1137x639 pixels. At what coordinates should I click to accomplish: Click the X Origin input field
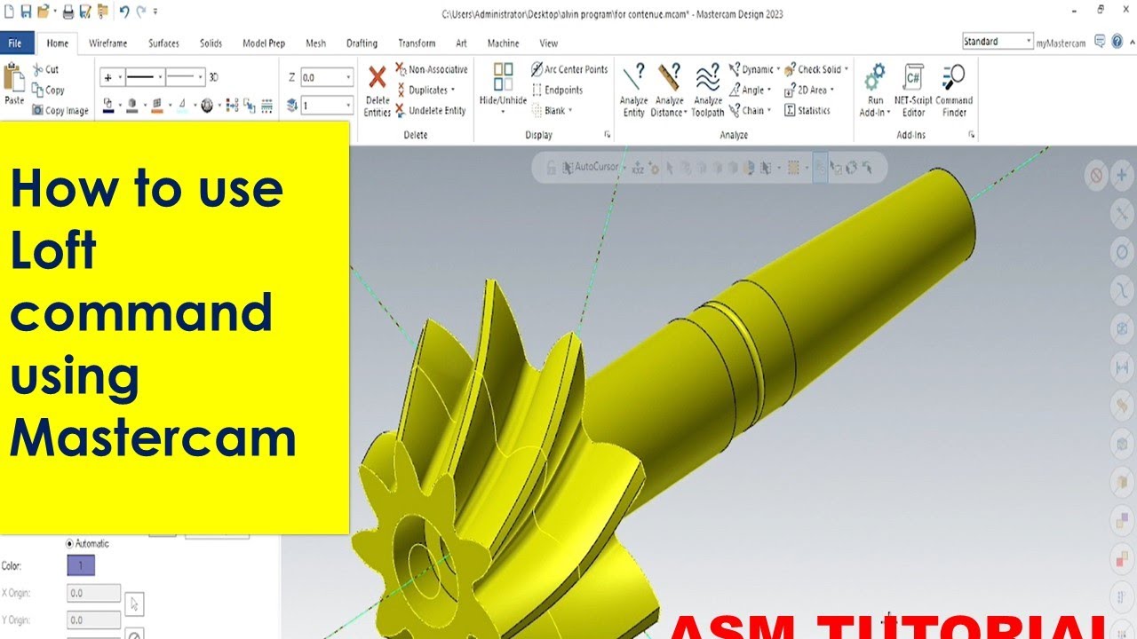click(x=93, y=593)
